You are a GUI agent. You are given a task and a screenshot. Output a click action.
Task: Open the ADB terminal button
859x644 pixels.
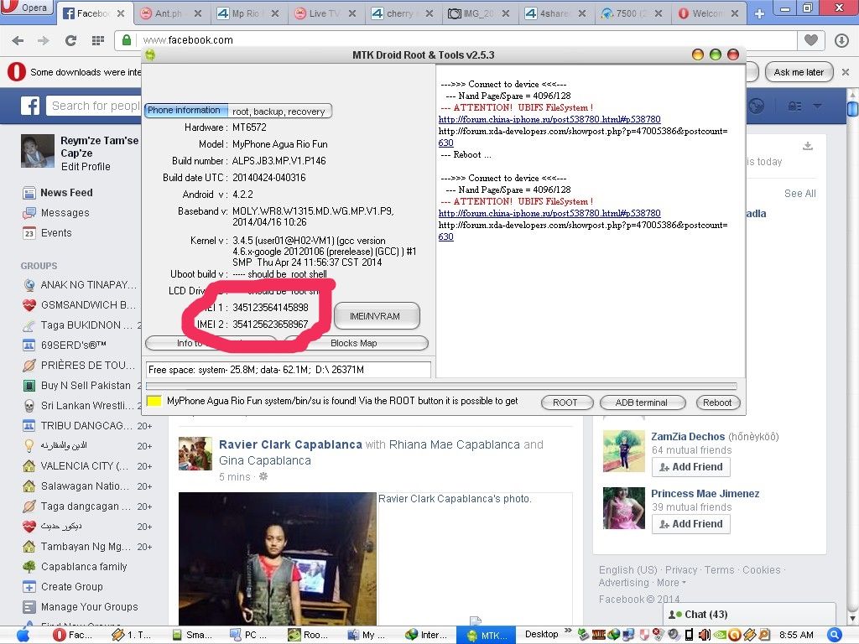click(641, 402)
